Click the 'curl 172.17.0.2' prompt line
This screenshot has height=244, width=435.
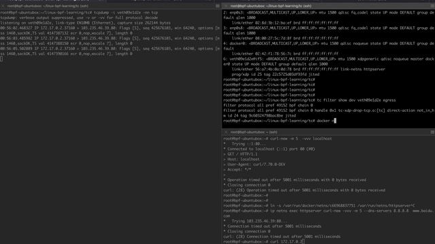264,242
